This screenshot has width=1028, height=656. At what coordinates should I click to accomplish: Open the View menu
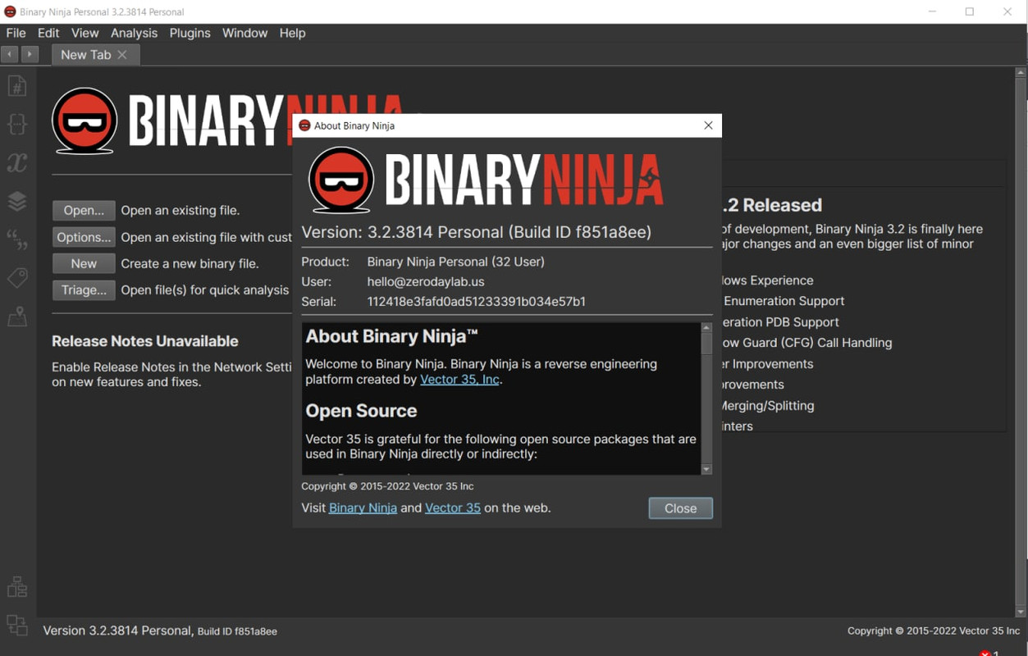coord(85,33)
